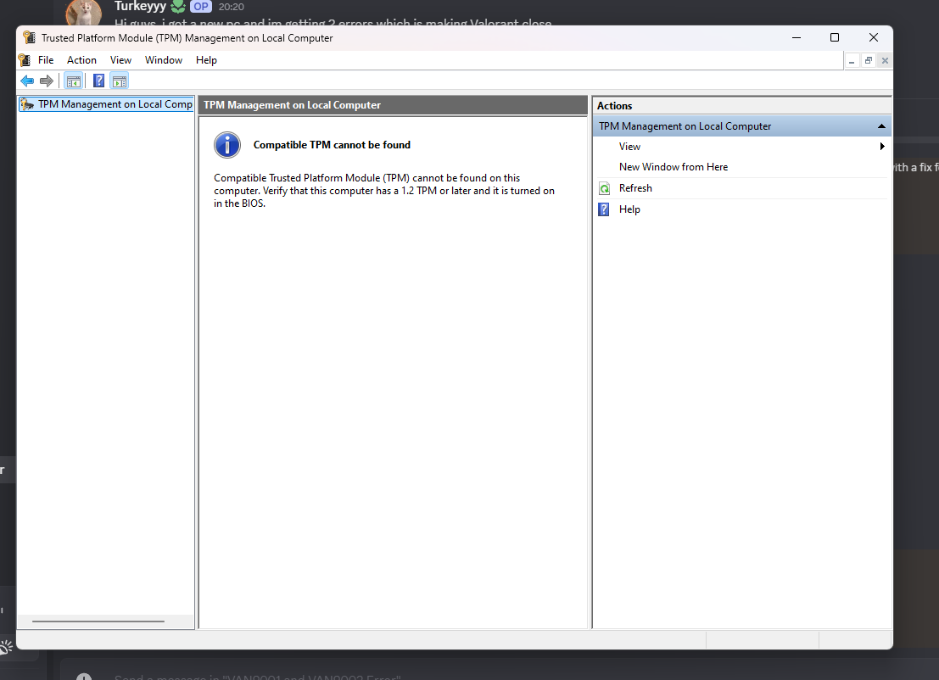Click the TPM key icon in the title bar
Screen dimensions: 939x680
pos(29,37)
